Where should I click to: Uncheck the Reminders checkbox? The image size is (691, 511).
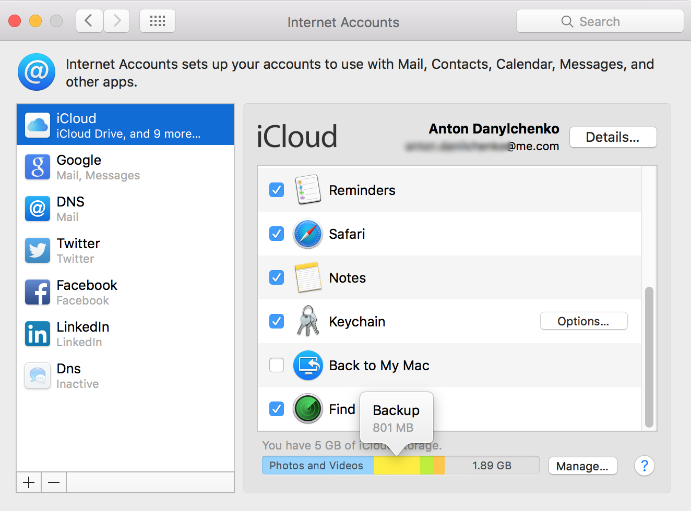(277, 190)
